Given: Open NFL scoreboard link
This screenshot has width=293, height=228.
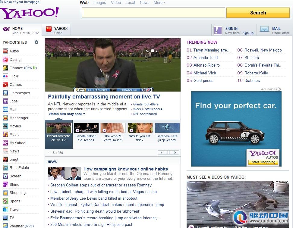Looking at the screenshot, I should point(145,114).
